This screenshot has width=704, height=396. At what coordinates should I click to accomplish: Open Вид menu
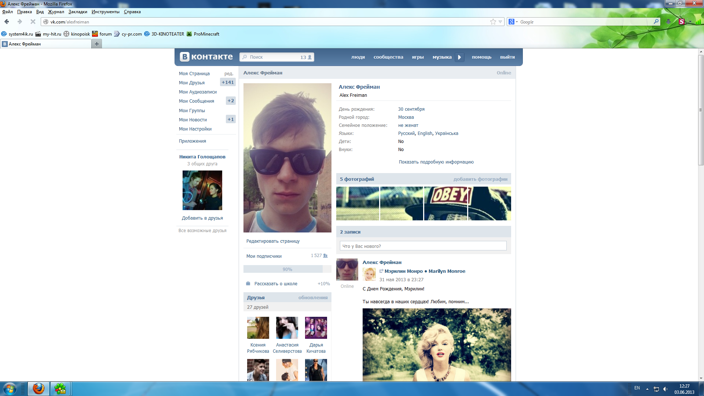click(x=40, y=12)
